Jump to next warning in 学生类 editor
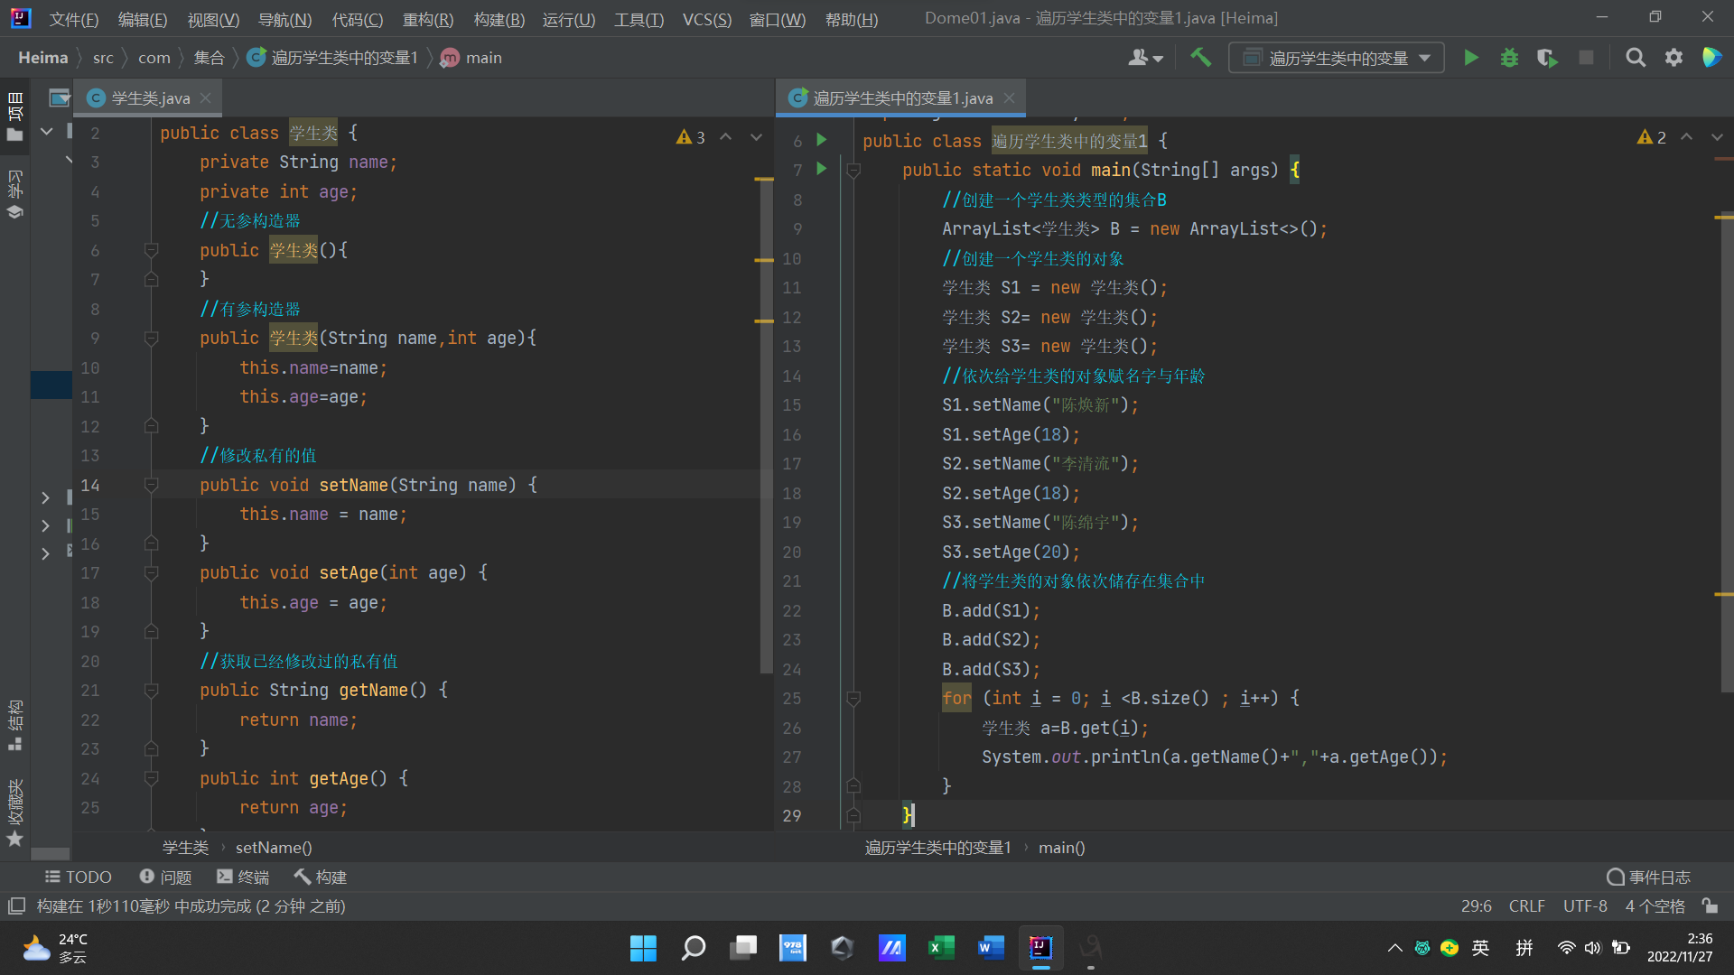1734x975 pixels. tap(756, 137)
